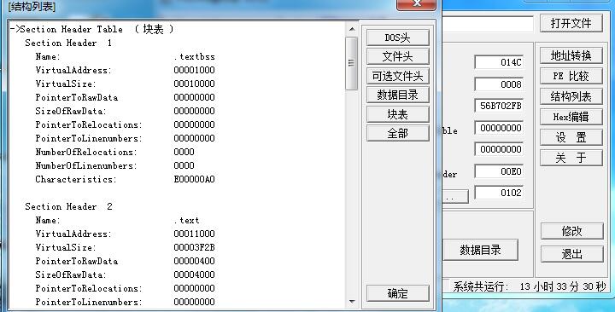615x312 pixels.
Task: Click the SizeOfRawData value 00004000
Action: click(x=194, y=274)
